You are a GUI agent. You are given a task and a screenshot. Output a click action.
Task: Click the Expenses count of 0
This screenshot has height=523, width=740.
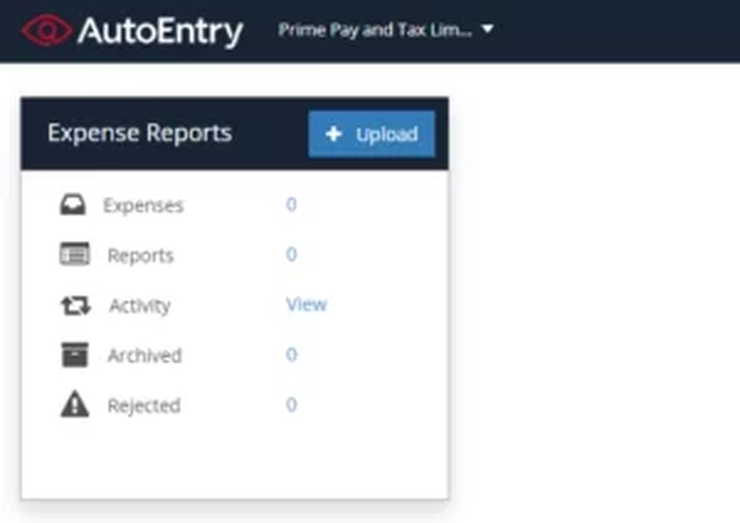coord(291,205)
